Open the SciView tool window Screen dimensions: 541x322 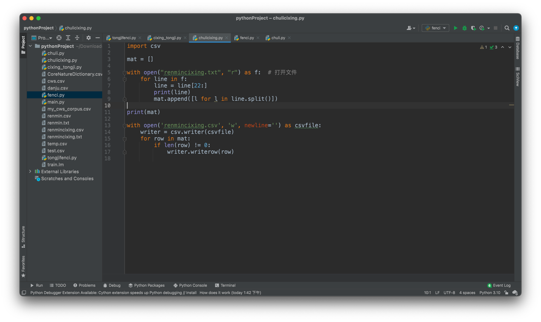[518, 77]
